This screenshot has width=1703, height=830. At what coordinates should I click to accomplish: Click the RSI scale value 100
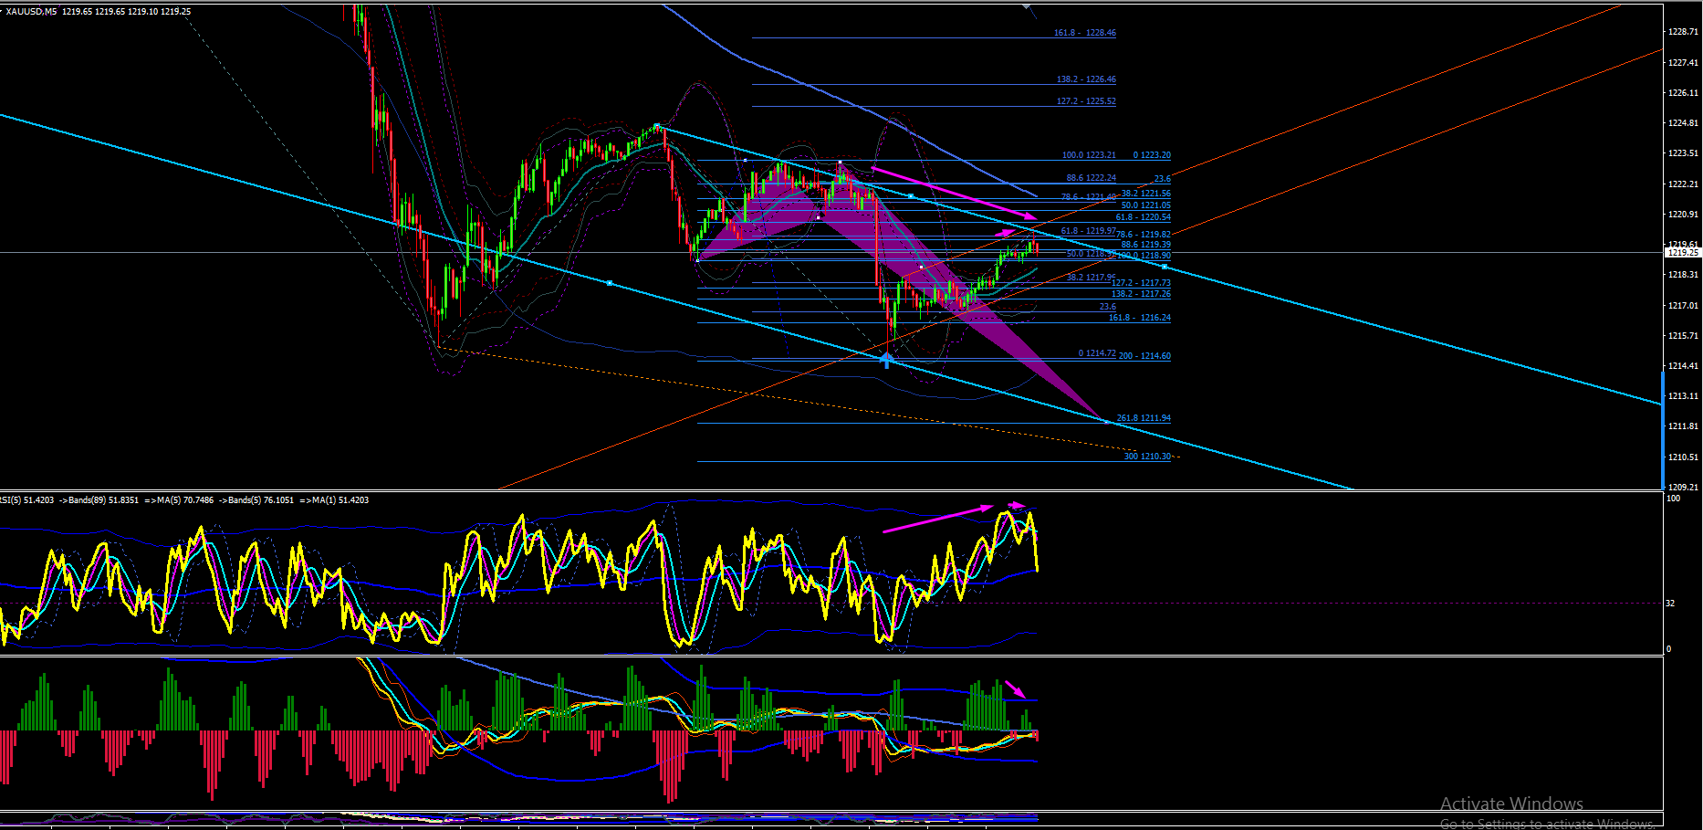coord(1674,499)
